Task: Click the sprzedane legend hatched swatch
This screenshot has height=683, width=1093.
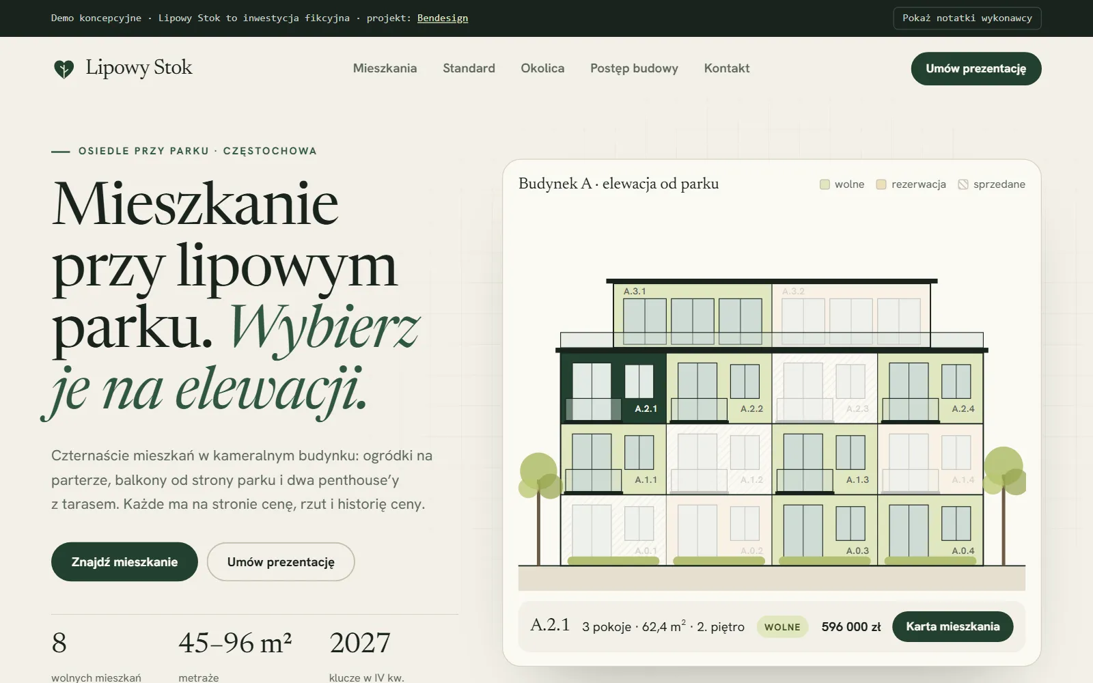Action: coord(963,184)
